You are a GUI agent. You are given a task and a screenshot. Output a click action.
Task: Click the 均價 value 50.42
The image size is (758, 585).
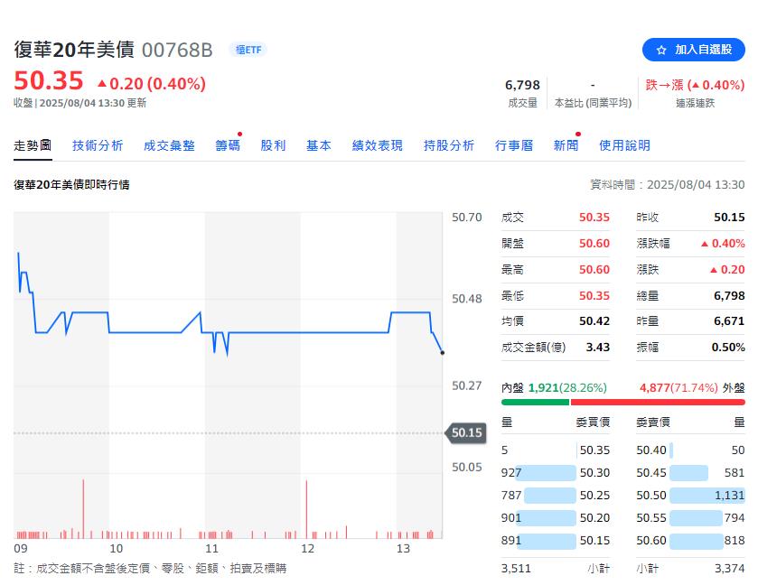tap(594, 321)
